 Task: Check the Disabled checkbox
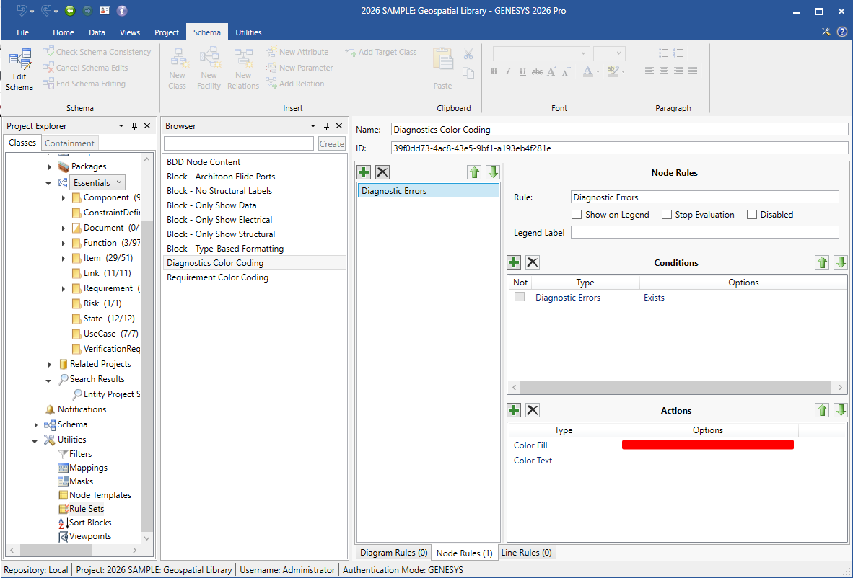click(x=752, y=215)
